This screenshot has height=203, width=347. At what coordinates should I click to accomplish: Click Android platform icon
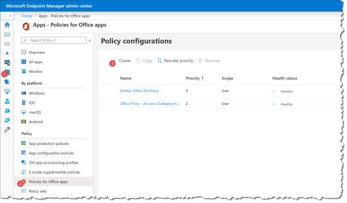point(24,121)
